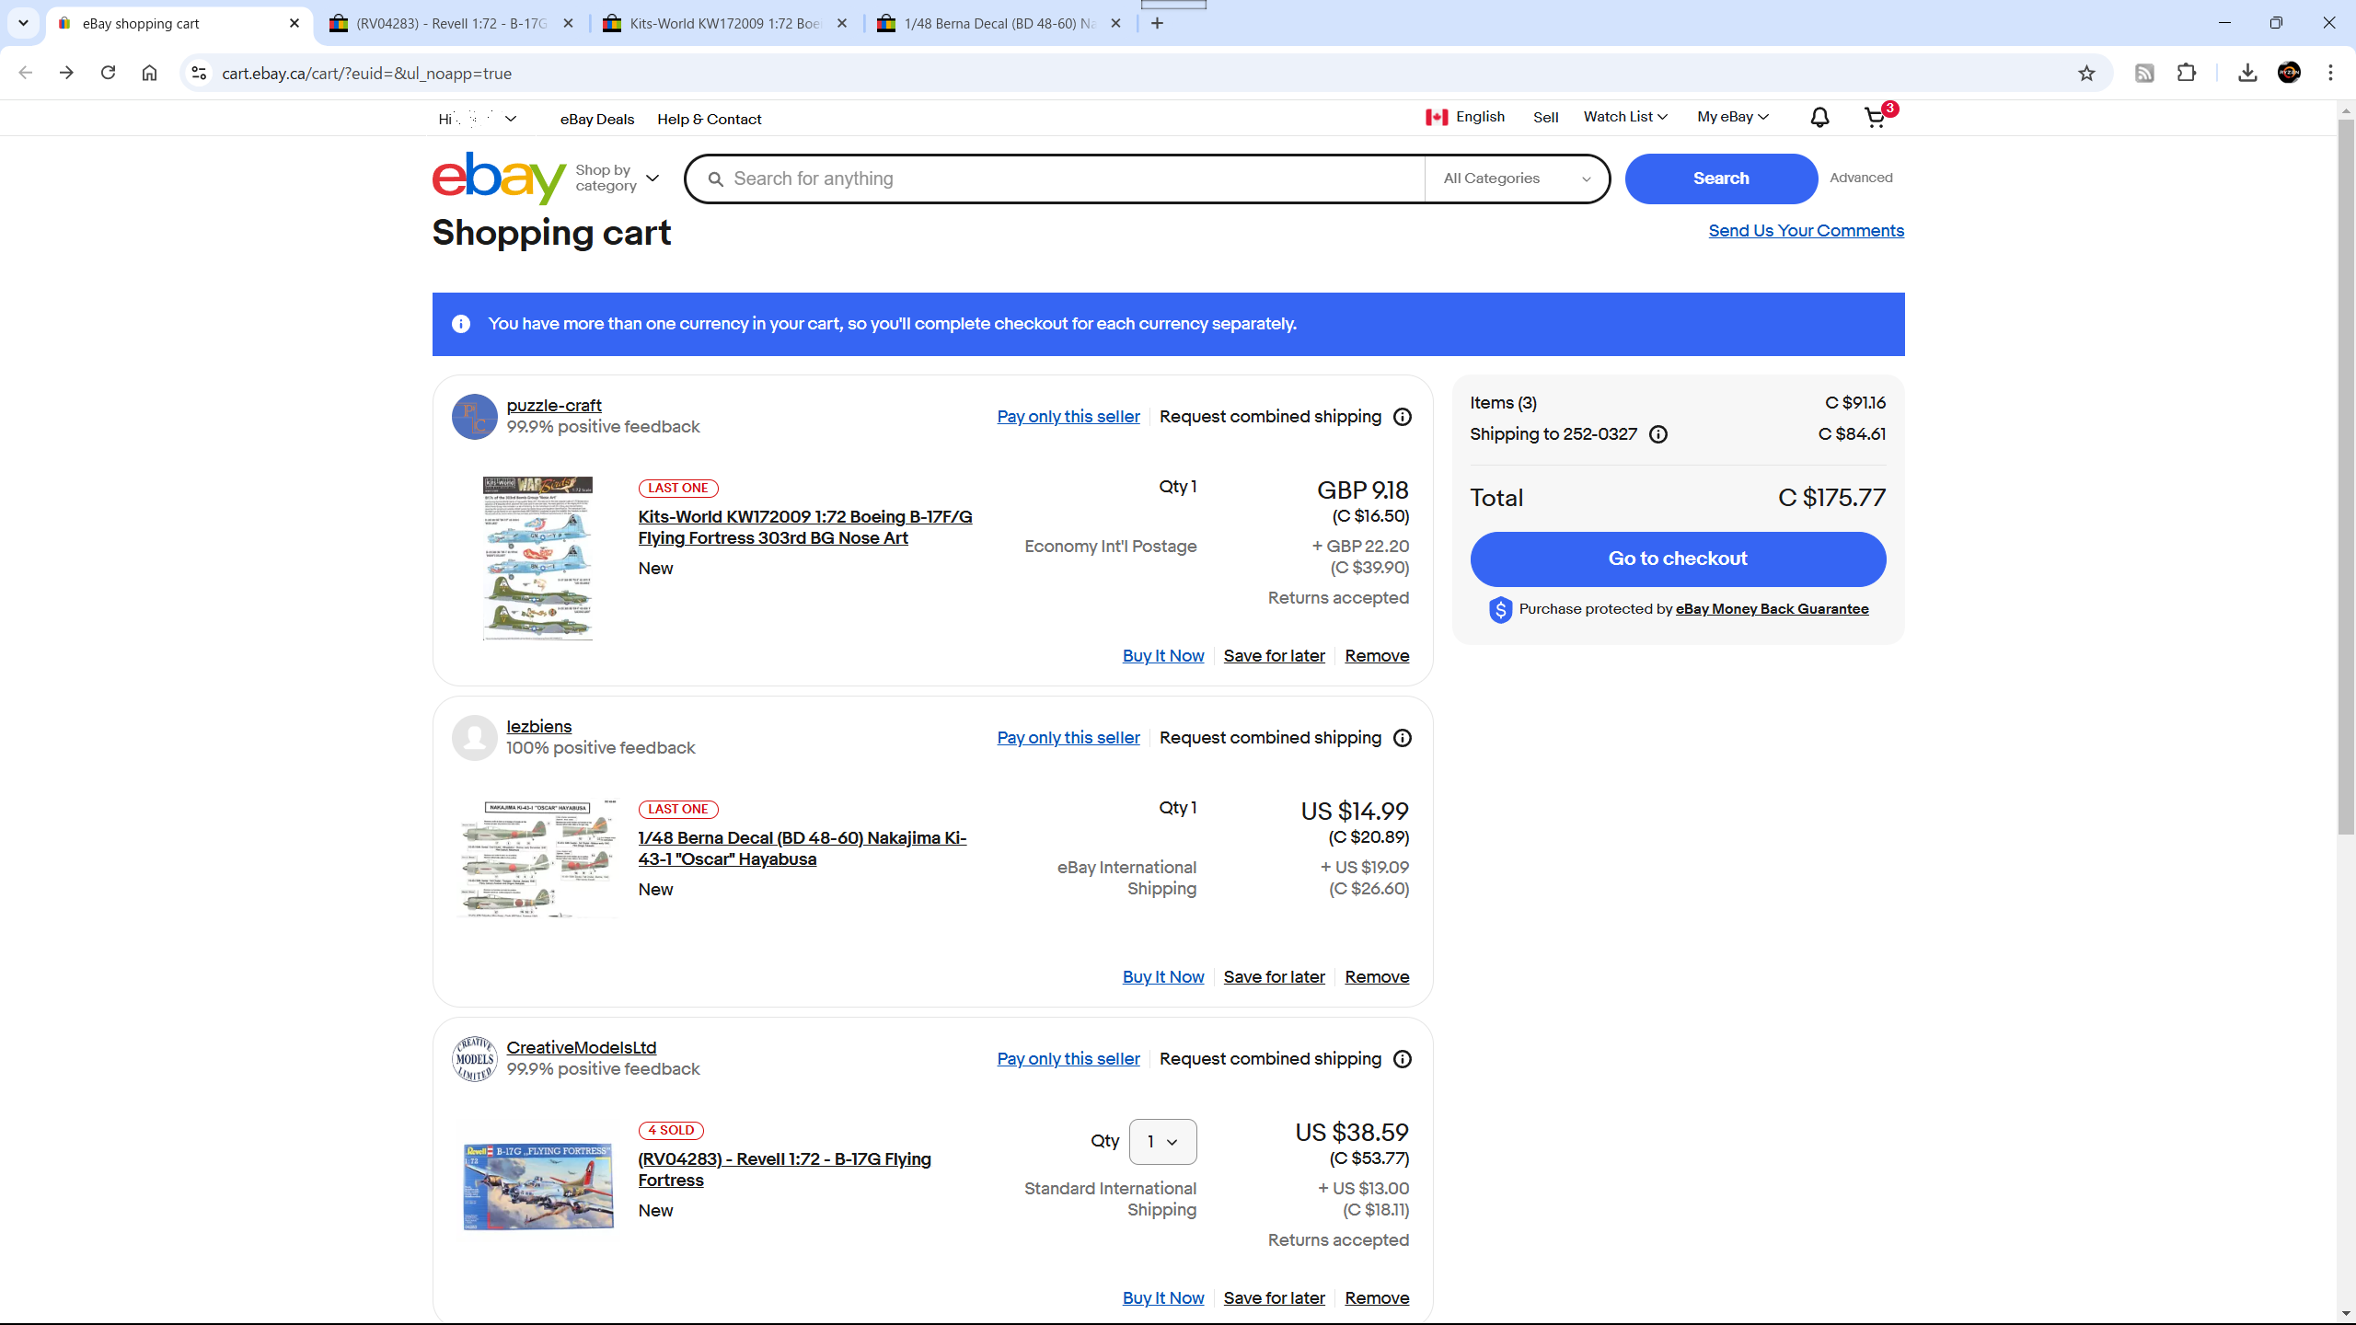This screenshot has height=1325, width=2356.
Task: Show shipping info next to 252-0327
Action: click(x=1658, y=434)
